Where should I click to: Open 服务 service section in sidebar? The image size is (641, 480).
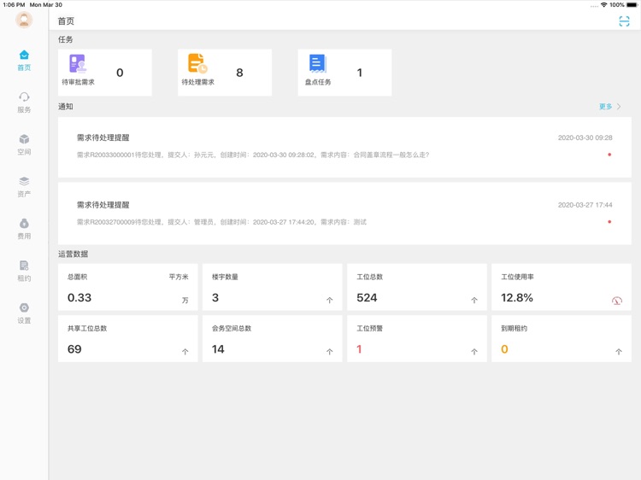(24, 102)
